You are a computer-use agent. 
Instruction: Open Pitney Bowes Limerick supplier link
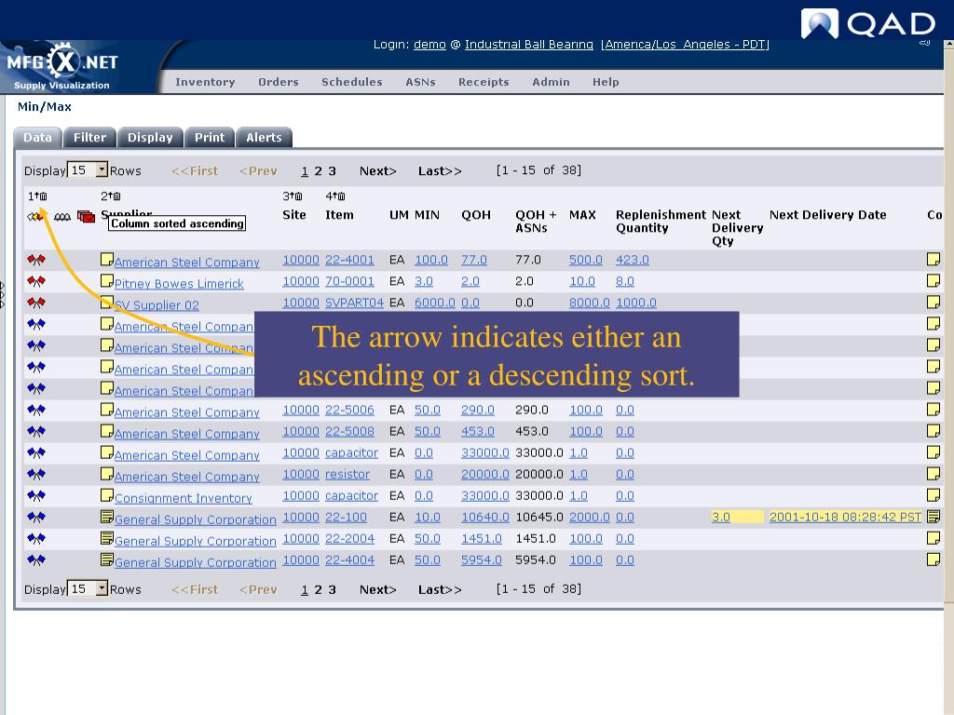179,284
